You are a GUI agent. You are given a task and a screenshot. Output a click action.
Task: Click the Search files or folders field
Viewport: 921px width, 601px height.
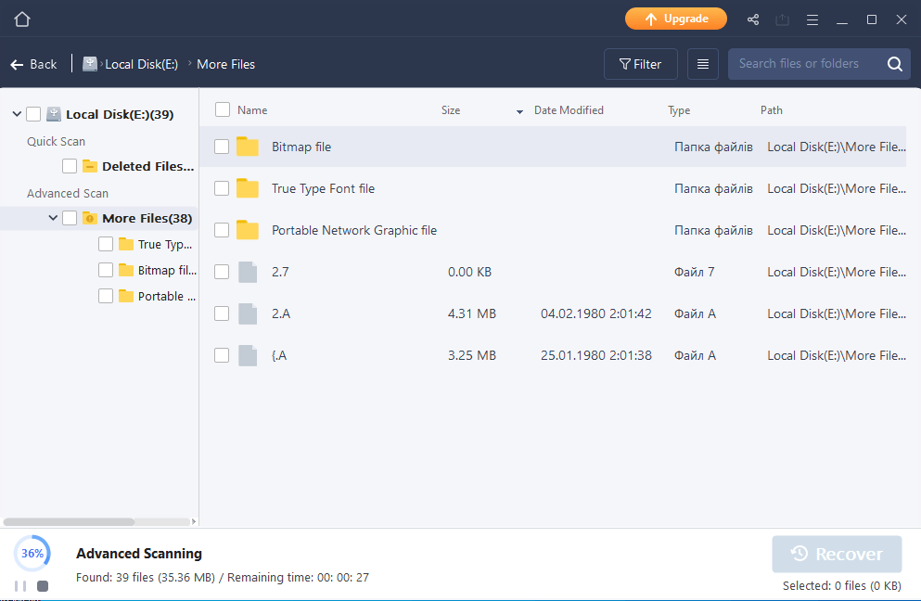coord(808,64)
